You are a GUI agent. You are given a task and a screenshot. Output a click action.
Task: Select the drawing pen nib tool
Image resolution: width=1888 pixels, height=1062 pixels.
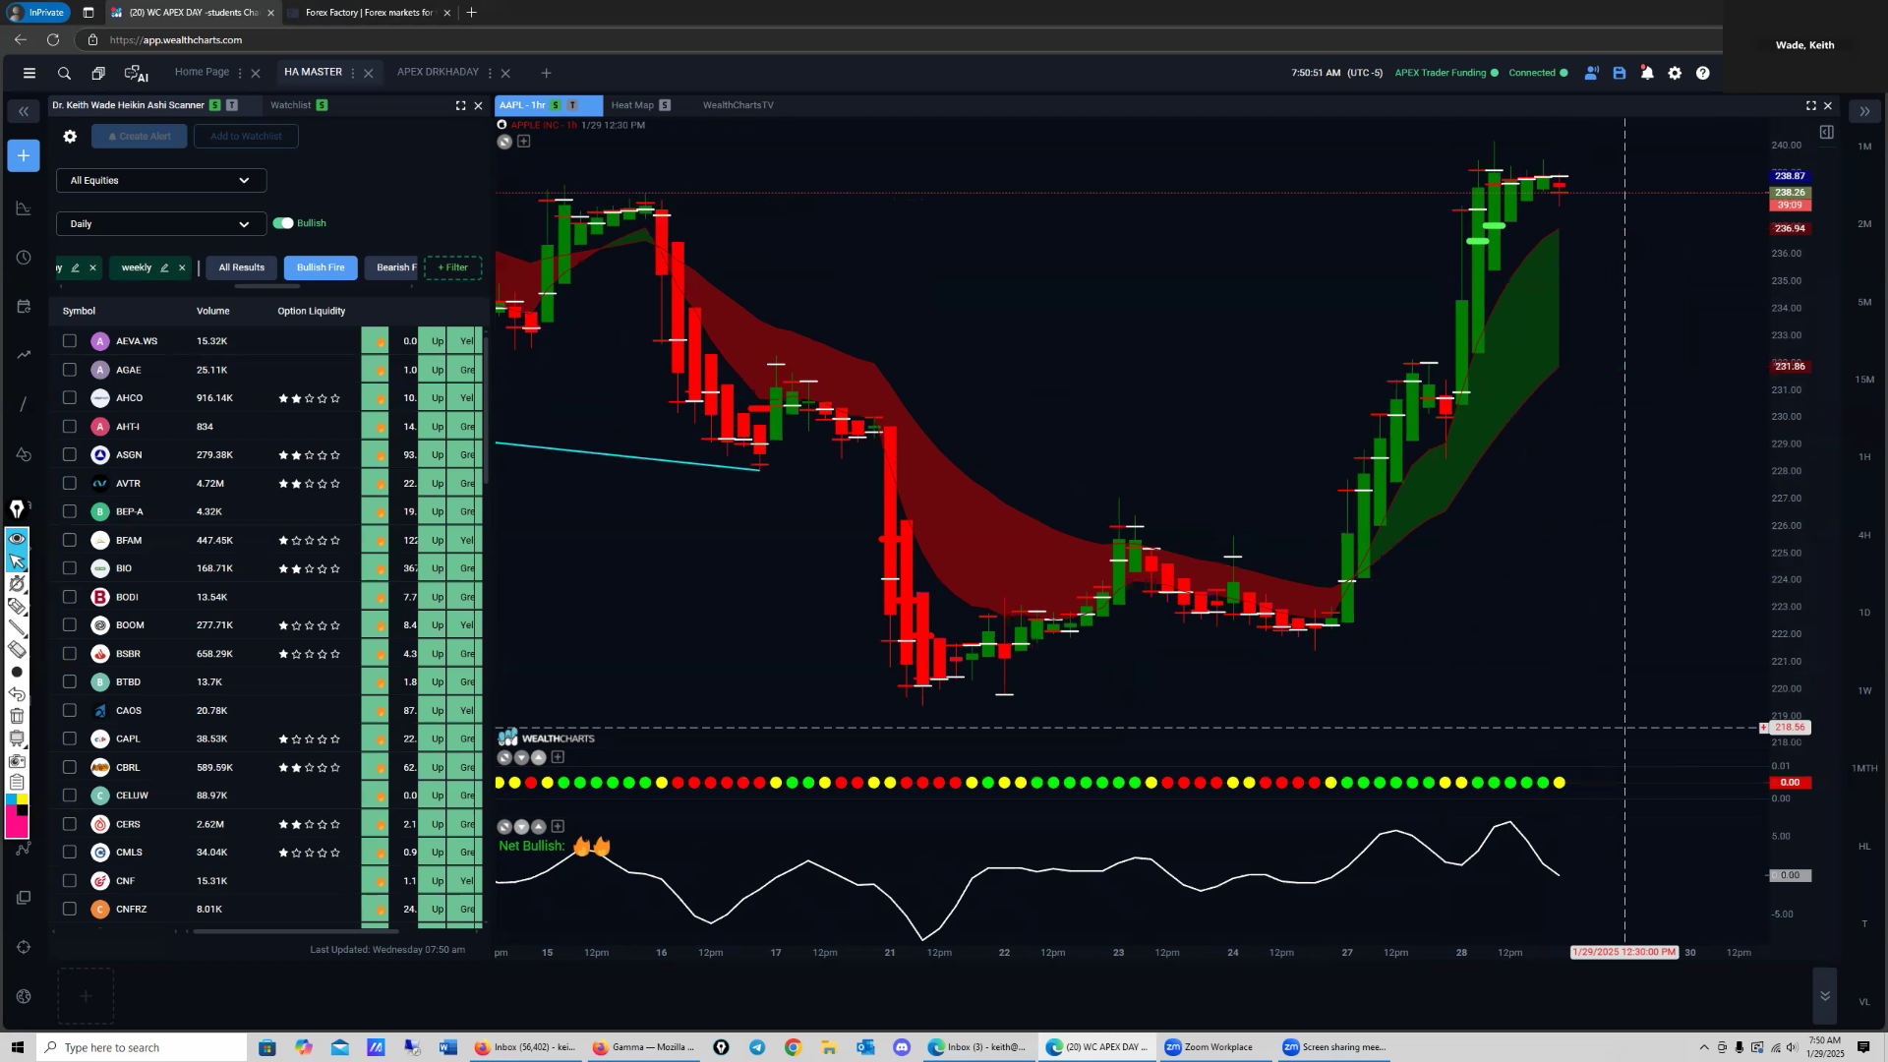pos(17,508)
